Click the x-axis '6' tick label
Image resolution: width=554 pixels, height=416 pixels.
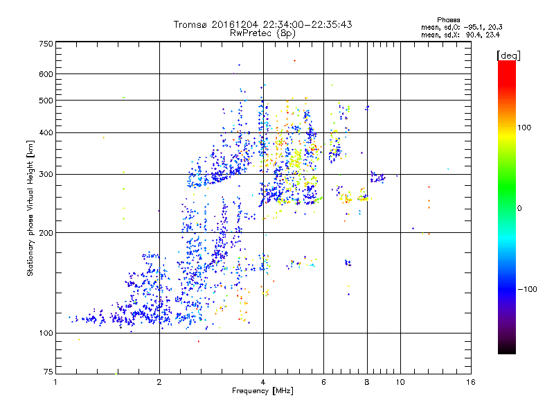(323, 382)
